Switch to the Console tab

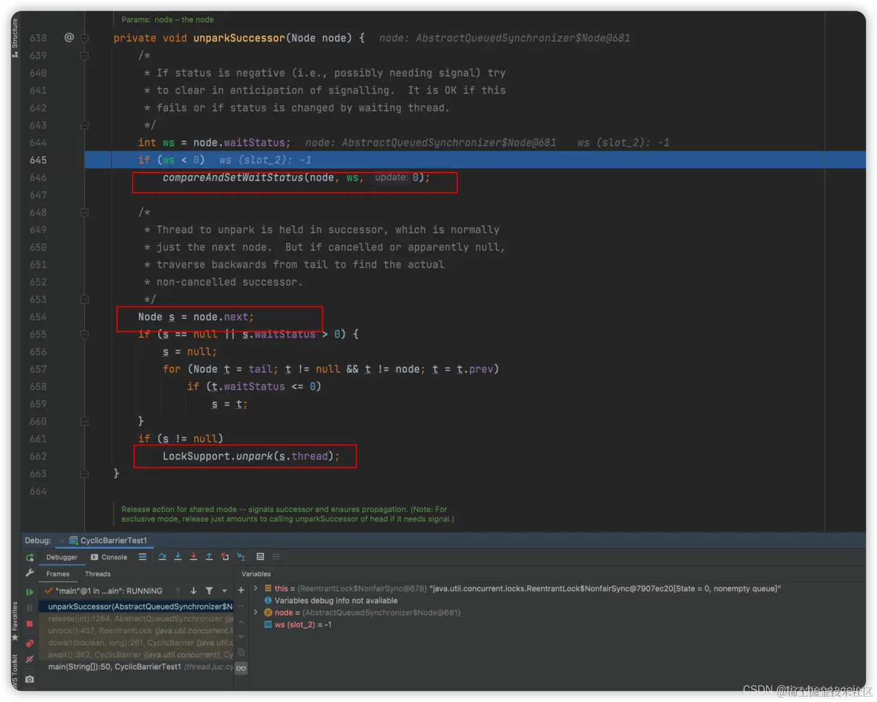(x=109, y=557)
